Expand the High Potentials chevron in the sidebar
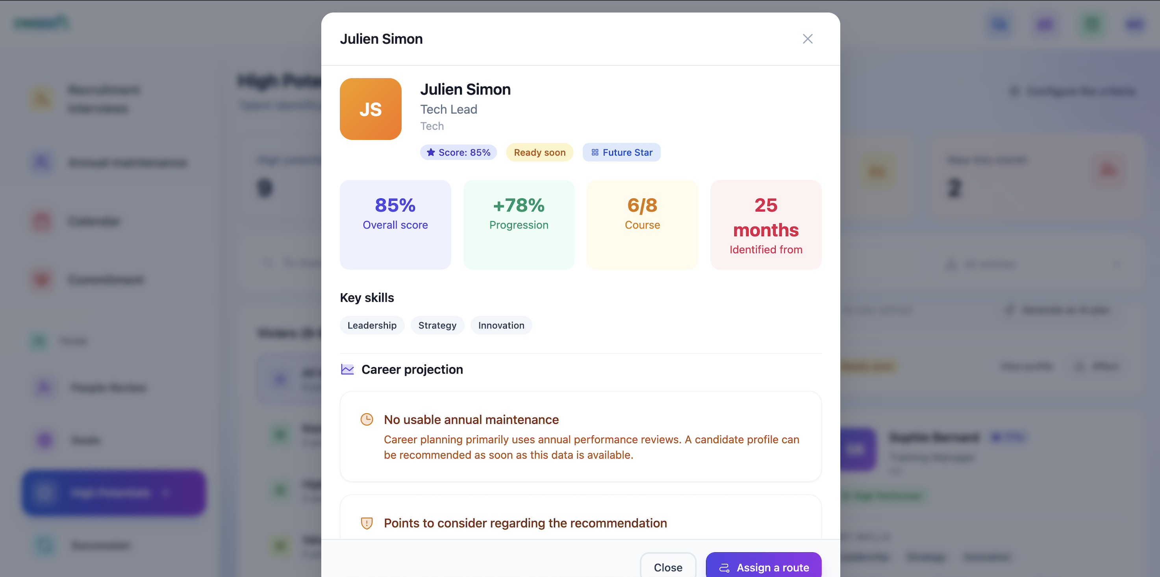1160x577 pixels. [x=166, y=493]
